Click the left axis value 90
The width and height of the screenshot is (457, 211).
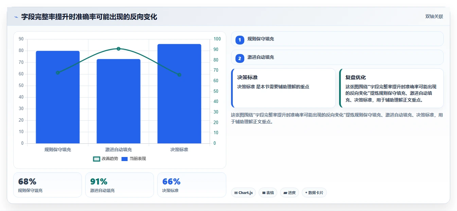(21, 39)
